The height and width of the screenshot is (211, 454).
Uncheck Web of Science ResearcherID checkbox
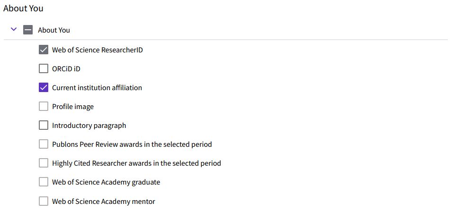coord(44,50)
